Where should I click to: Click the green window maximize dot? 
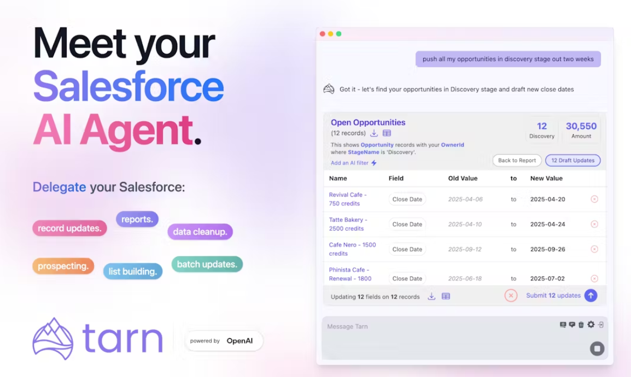tap(339, 34)
